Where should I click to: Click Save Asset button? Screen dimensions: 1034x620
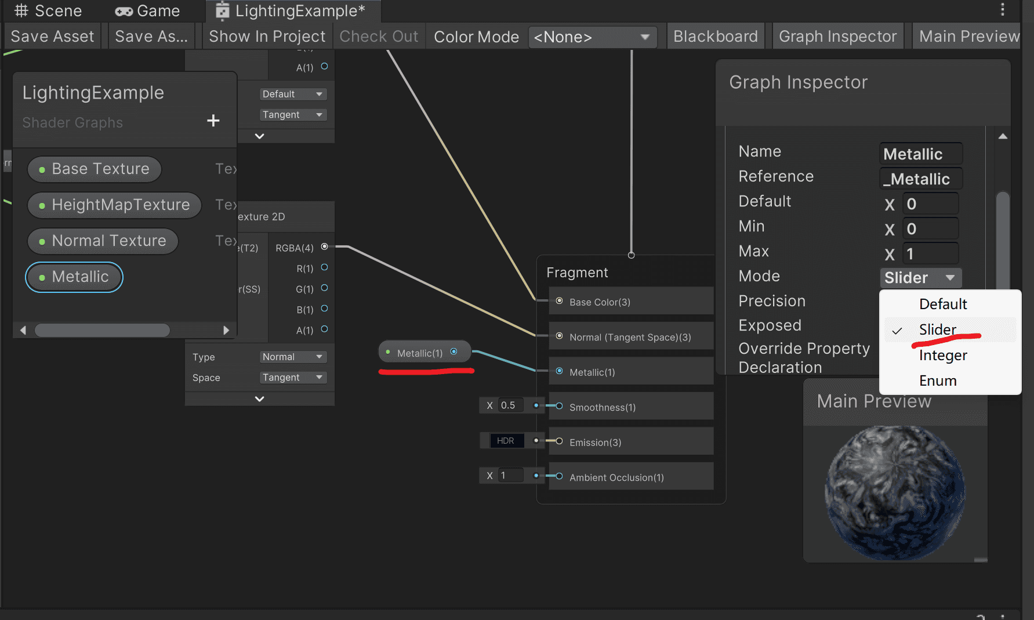coord(52,37)
